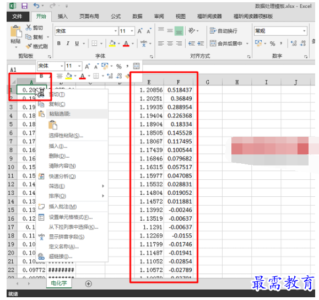Switch to Insert (插入) ribbon tab
319x300 pixels.
click(63, 17)
